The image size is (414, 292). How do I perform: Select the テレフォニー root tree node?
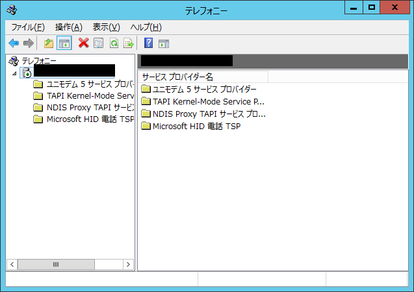tap(39, 61)
